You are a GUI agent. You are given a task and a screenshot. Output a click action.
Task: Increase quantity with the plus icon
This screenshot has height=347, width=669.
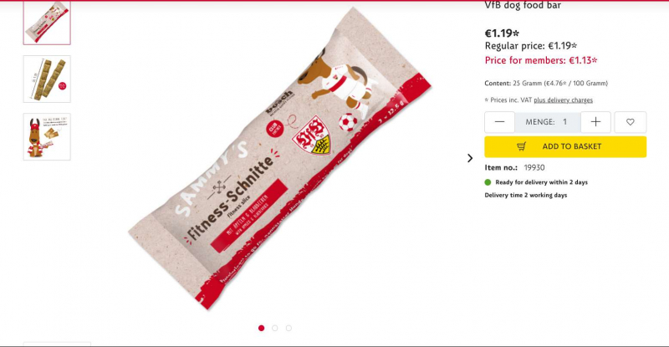click(x=595, y=122)
